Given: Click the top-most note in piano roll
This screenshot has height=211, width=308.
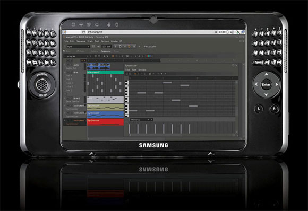Looking at the screenshot, I should [x=167, y=83].
